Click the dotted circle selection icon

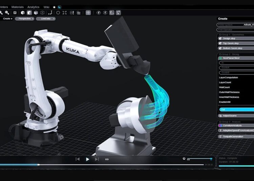pyautogui.click(x=58, y=12)
